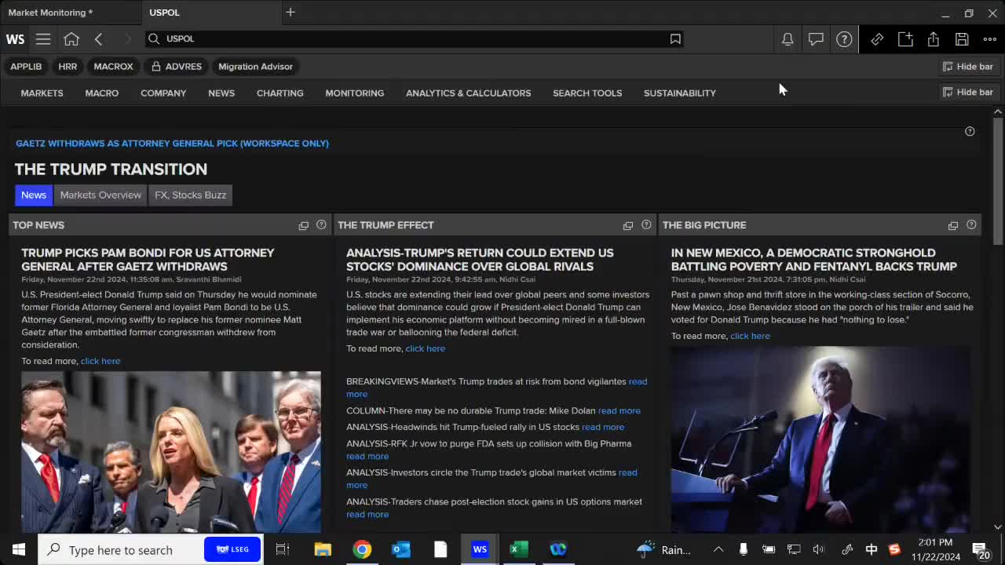Click the page help icon near the scrollbar

pyautogui.click(x=970, y=131)
